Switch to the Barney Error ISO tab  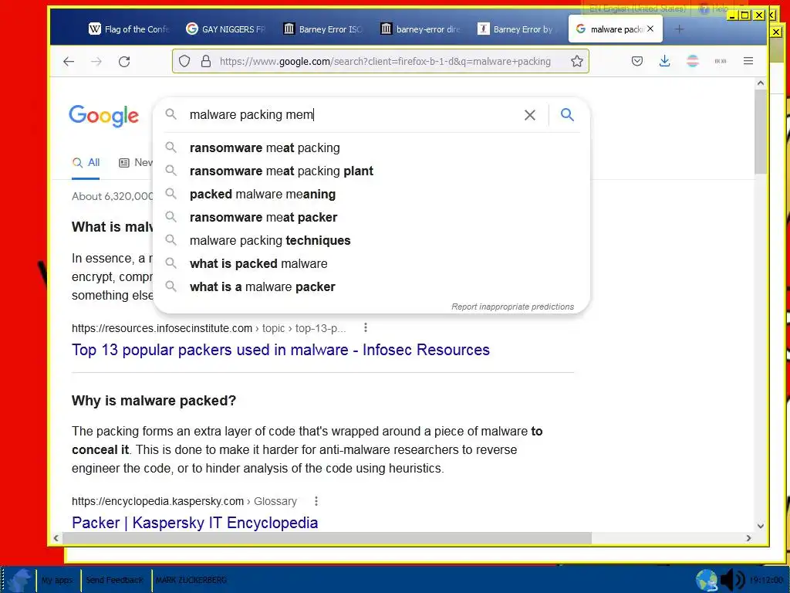(x=323, y=29)
